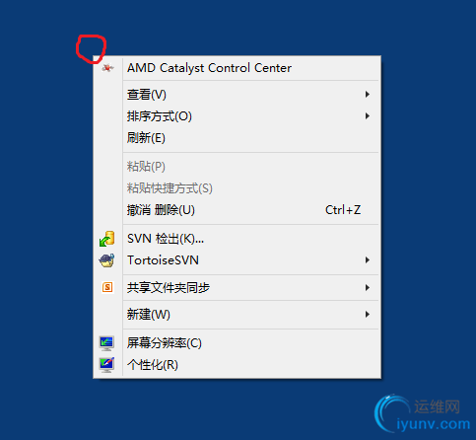Select SVN 检出(K)... menu entry
The image size is (476, 440).
pyautogui.click(x=238, y=239)
